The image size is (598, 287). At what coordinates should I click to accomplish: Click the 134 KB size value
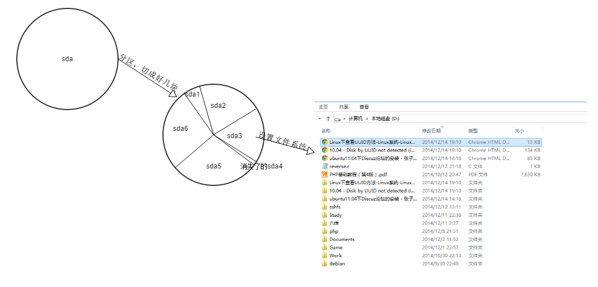532,150
